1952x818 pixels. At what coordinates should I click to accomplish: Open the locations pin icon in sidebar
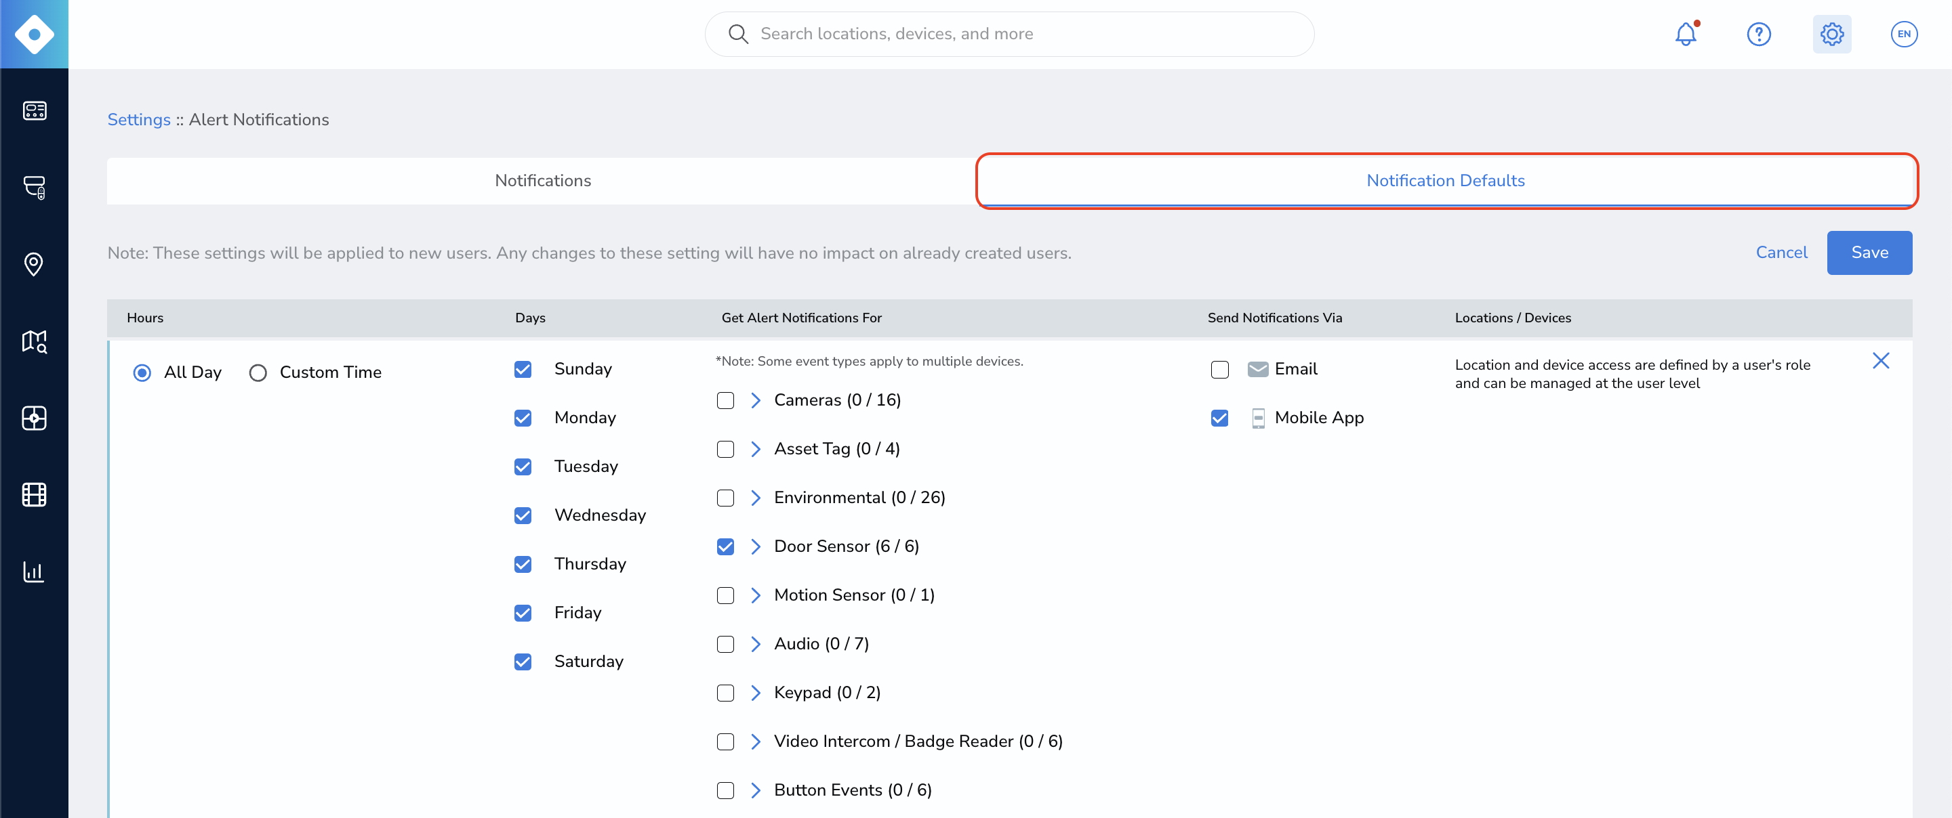[x=34, y=264]
